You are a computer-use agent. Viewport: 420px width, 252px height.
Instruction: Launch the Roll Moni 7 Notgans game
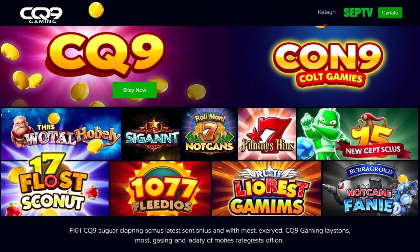click(209, 134)
